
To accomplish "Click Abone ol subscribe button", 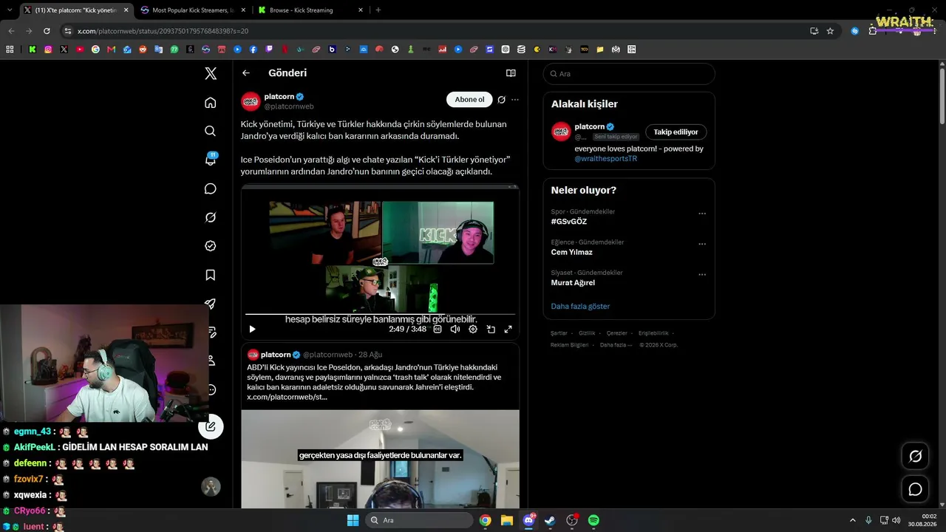I will click(469, 100).
